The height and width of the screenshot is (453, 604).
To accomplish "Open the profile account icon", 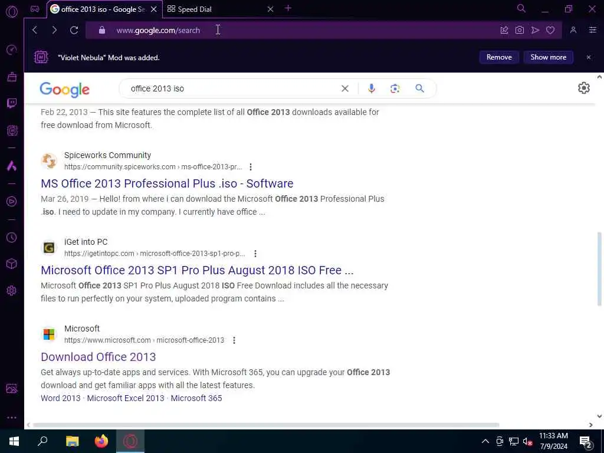I will pos(573,30).
